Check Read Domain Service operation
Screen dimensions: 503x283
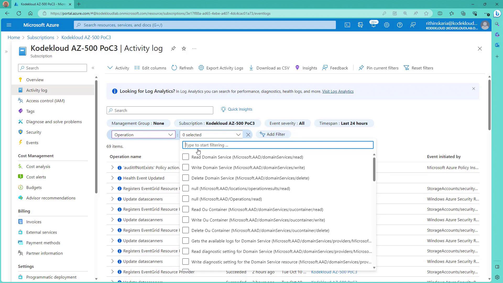pyautogui.click(x=185, y=157)
